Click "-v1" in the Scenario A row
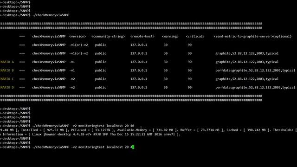 (72, 62)
